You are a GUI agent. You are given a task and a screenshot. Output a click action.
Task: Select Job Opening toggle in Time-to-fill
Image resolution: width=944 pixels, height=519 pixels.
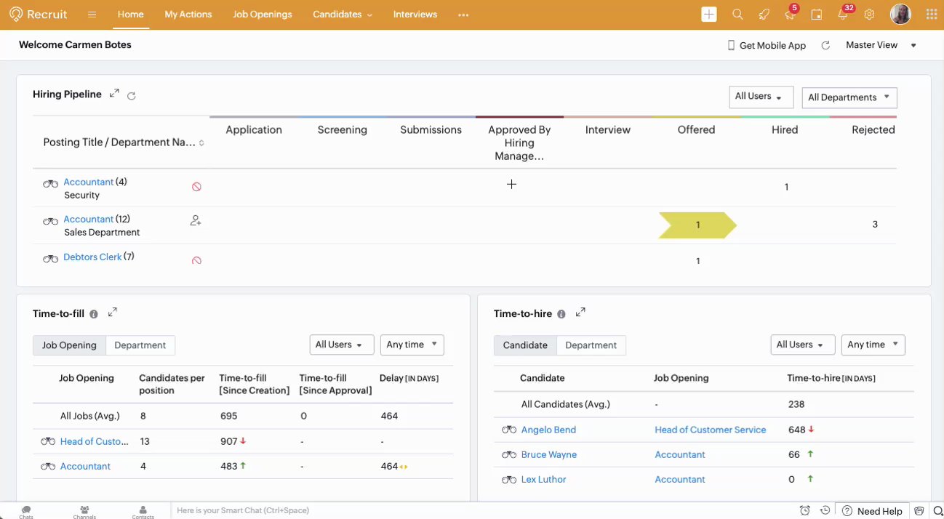(69, 345)
